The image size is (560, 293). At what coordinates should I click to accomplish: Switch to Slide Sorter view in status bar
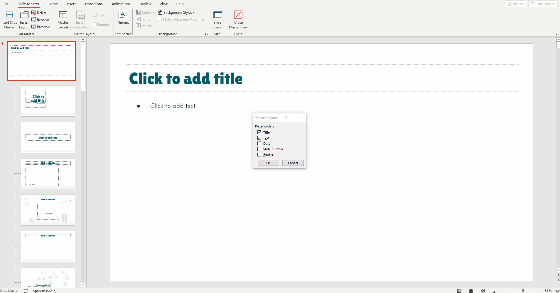click(x=471, y=291)
